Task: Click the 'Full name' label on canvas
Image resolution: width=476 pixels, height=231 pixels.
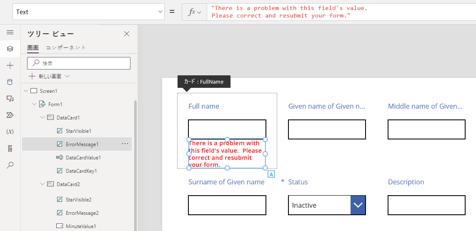Action: (x=204, y=106)
